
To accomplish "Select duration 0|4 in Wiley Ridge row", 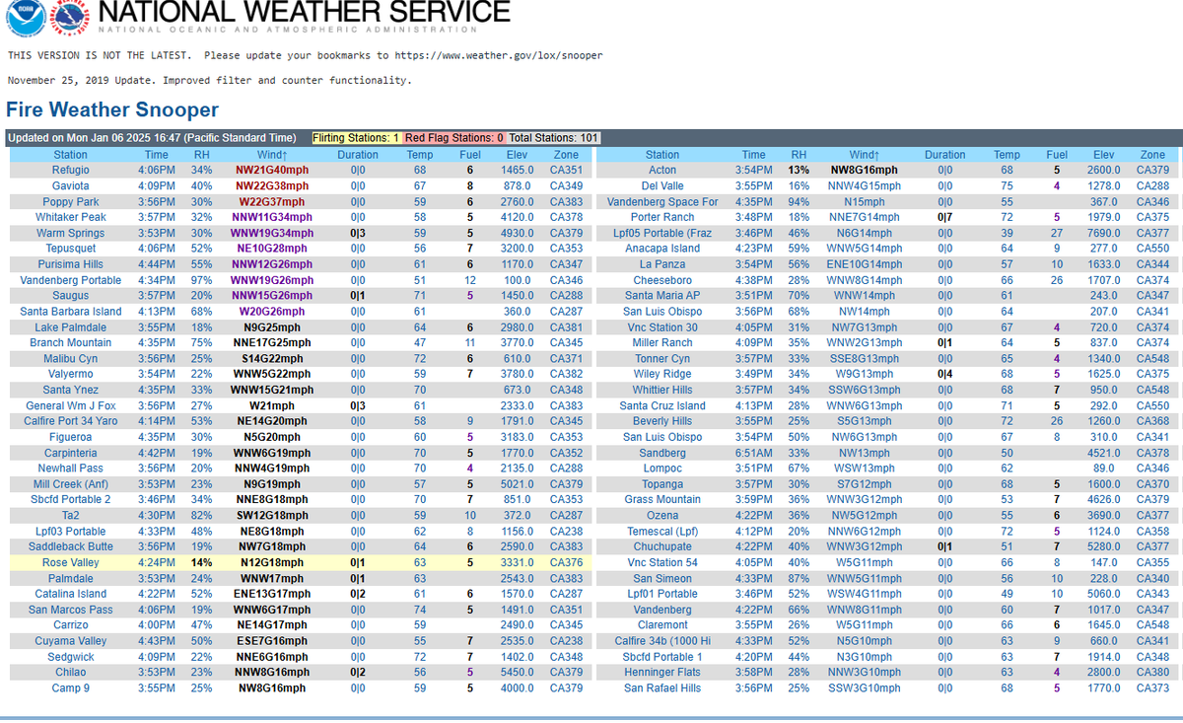I will pyautogui.click(x=944, y=374).
